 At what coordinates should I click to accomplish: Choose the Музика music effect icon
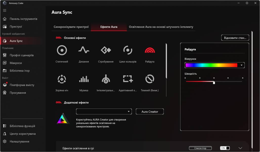coord(84,79)
